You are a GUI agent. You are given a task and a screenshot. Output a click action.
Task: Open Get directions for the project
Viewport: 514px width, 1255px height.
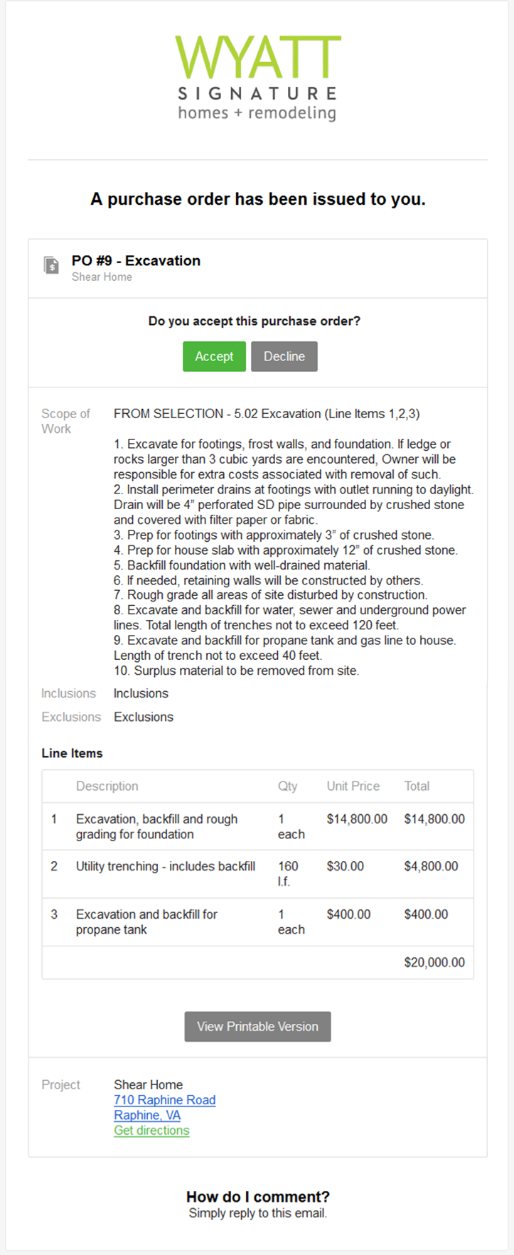151,1131
